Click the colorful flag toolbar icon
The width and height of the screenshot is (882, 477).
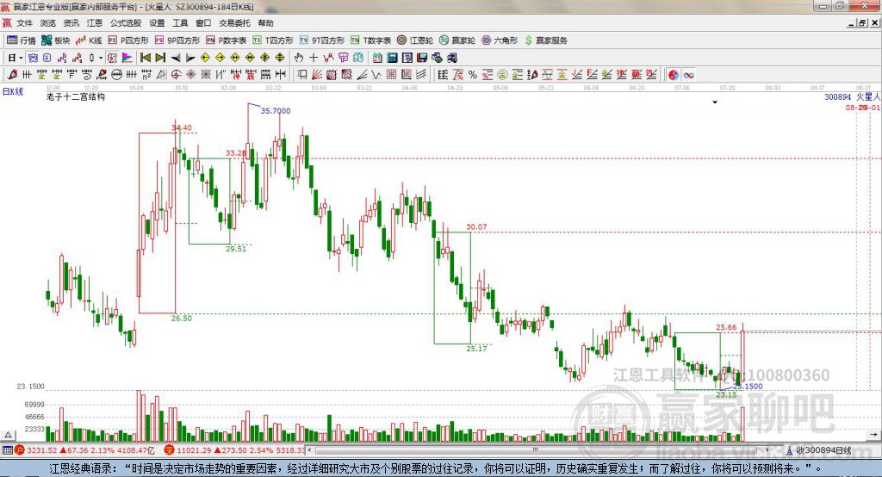click(x=127, y=58)
